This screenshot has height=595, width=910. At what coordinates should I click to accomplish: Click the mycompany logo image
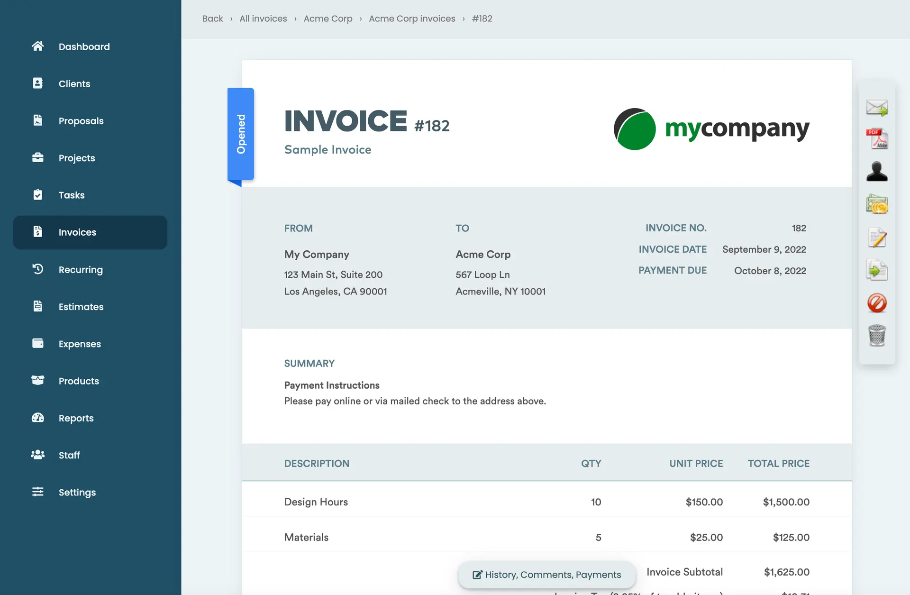click(711, 129)
